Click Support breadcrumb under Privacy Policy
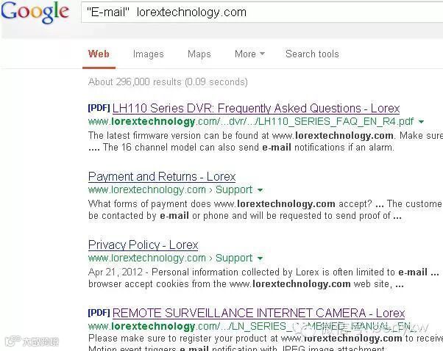This screenshot has width=443, height=351. (234, 258)
